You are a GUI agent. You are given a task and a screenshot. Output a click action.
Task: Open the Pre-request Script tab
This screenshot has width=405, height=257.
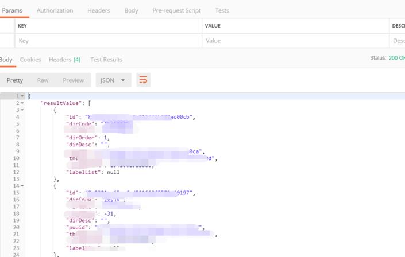coord(176,10)
